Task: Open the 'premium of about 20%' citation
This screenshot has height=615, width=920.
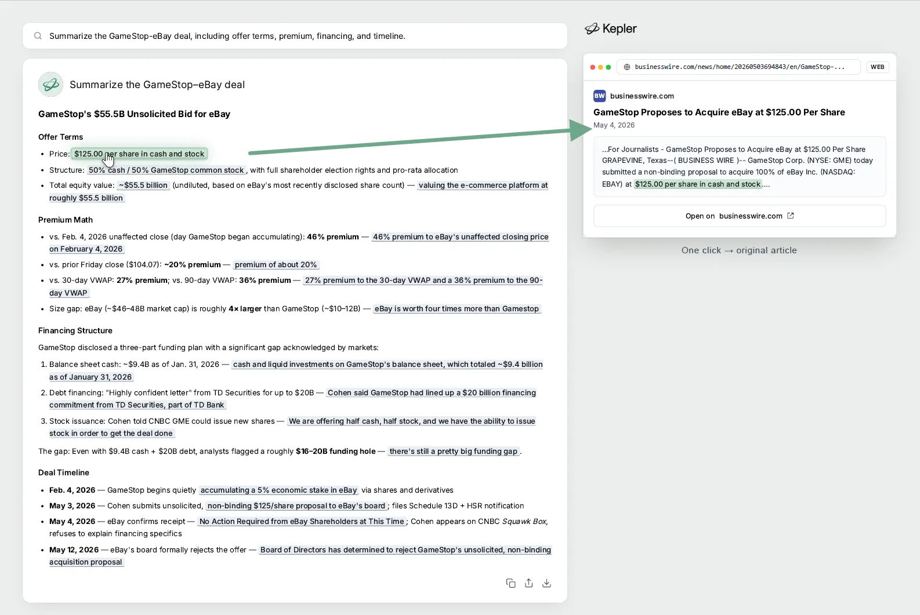Action: (x=276, y=265)
